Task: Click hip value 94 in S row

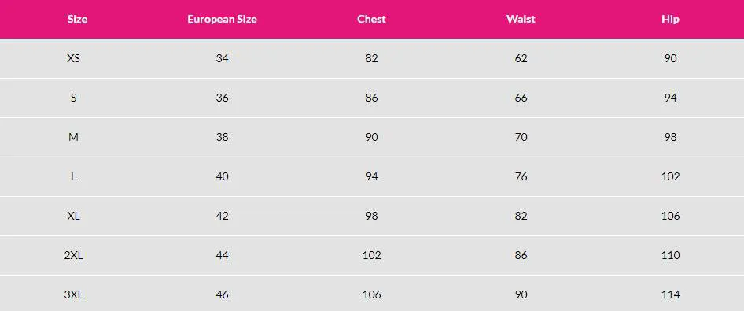Action: (670, 98)
